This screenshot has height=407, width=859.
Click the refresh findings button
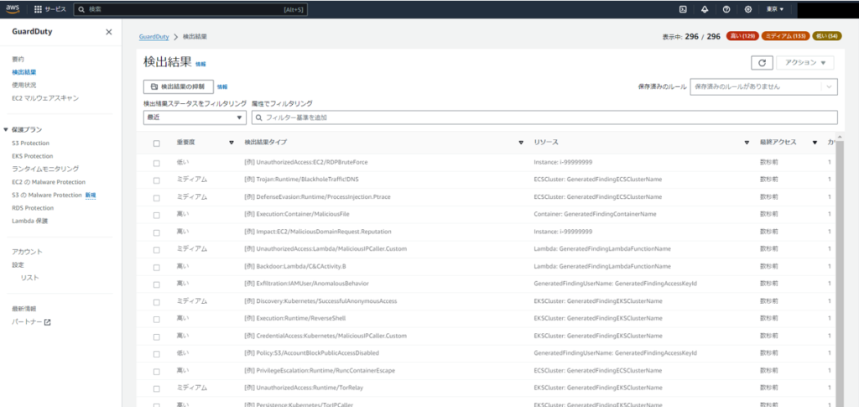pyautogui.click(x=762, y=62)
